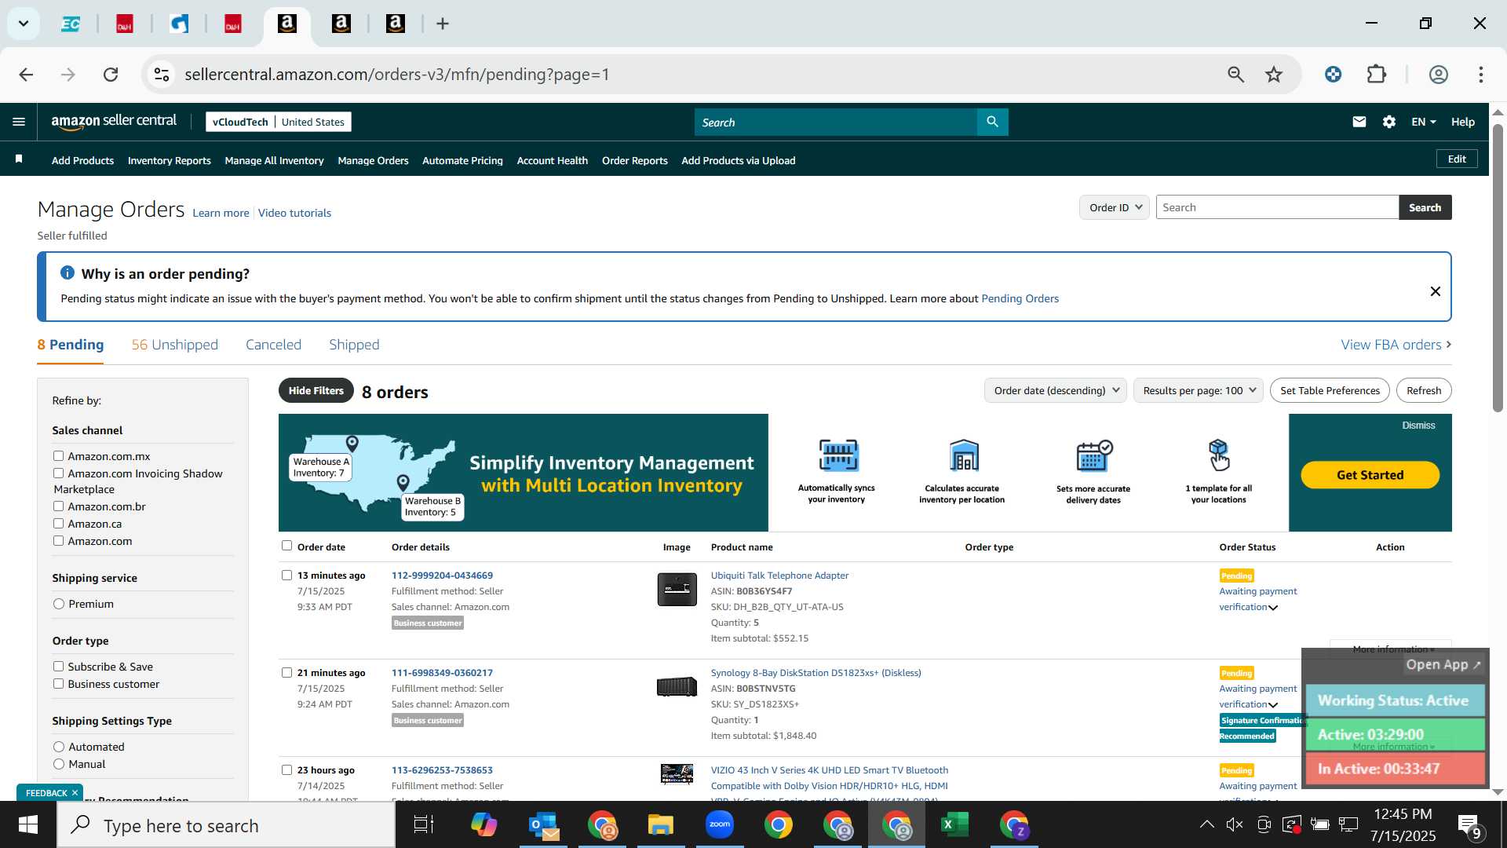Go back with the browser back arrow
Screen dimensions: 1507x848
[26, 75]
